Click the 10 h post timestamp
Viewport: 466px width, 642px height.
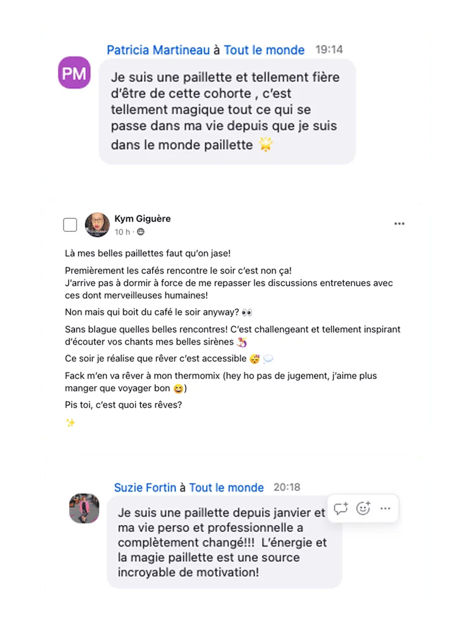click(x=122, y=232)
